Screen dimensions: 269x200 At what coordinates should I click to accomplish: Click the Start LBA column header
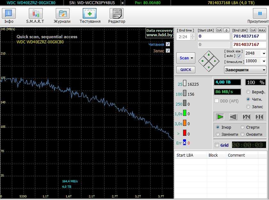pos(191,155)
